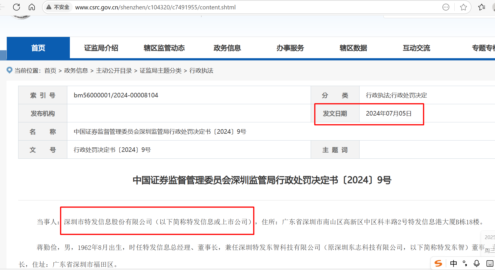Click the Sogou input method S logo
495x270 pixels.
438,263
